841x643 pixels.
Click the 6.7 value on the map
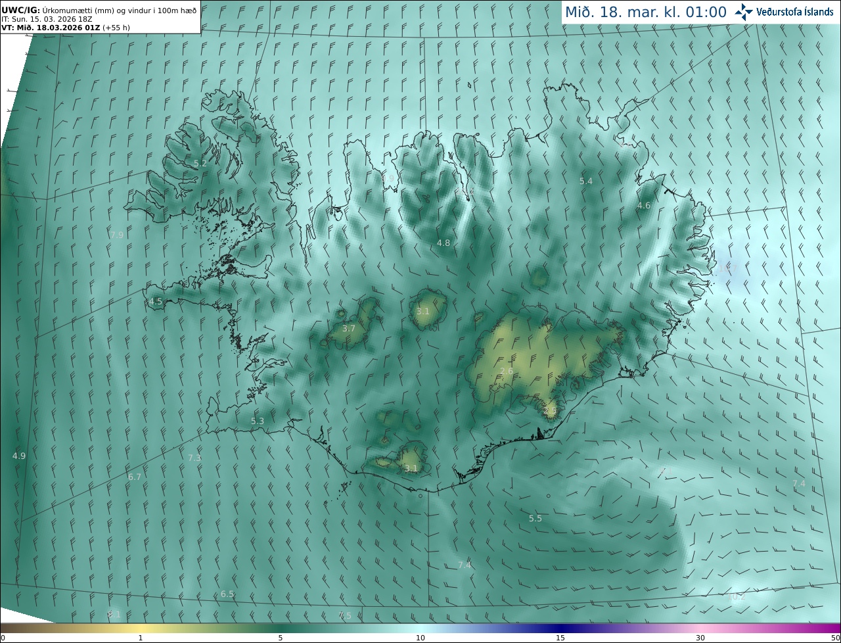pyautogui.click(x=135, y=477)
